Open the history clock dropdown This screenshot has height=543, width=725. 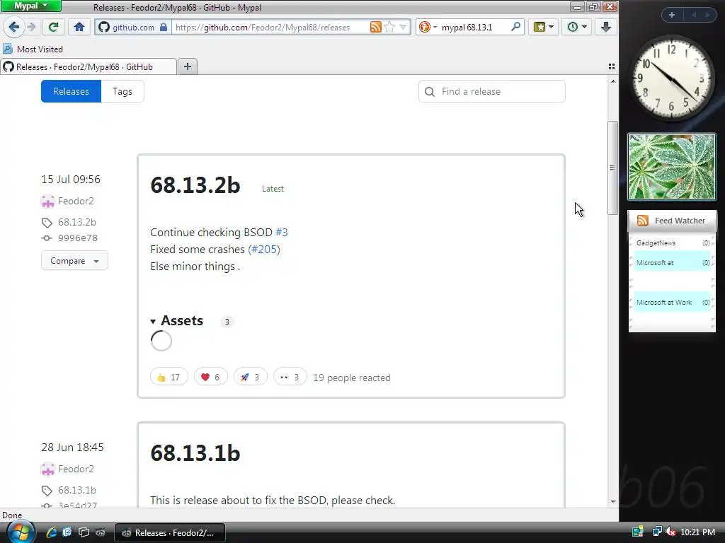(576, 28)
